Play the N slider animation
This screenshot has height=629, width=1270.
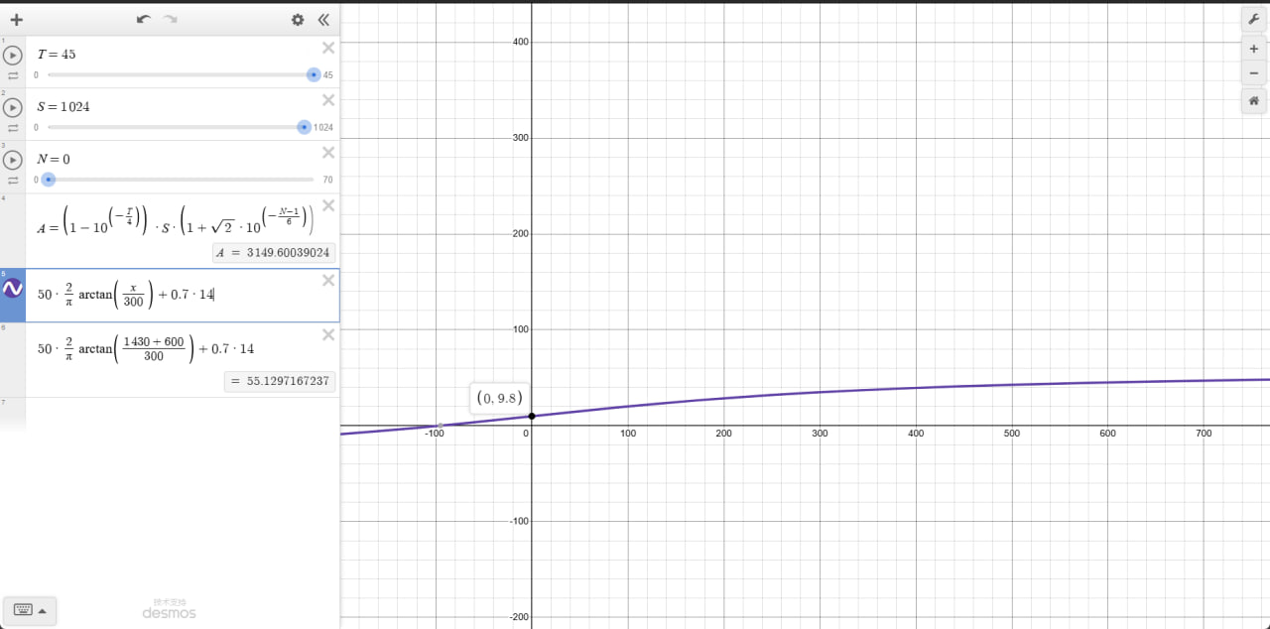coord(13,160)
